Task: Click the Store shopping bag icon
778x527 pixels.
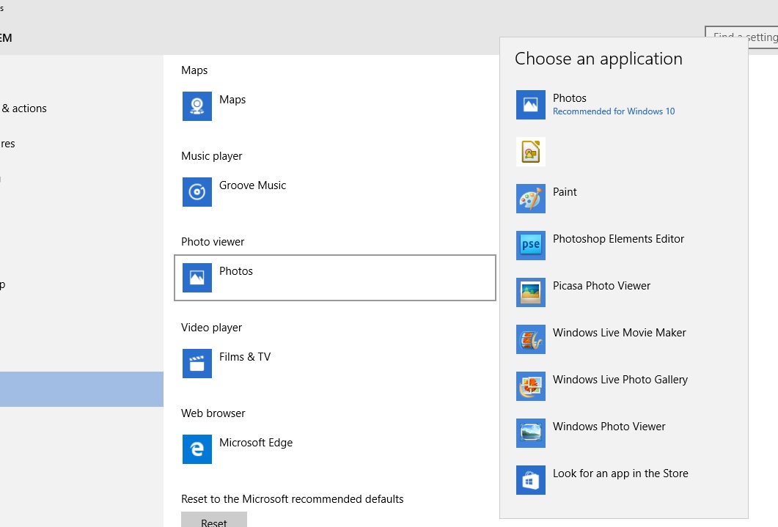Action: (530, 480)
